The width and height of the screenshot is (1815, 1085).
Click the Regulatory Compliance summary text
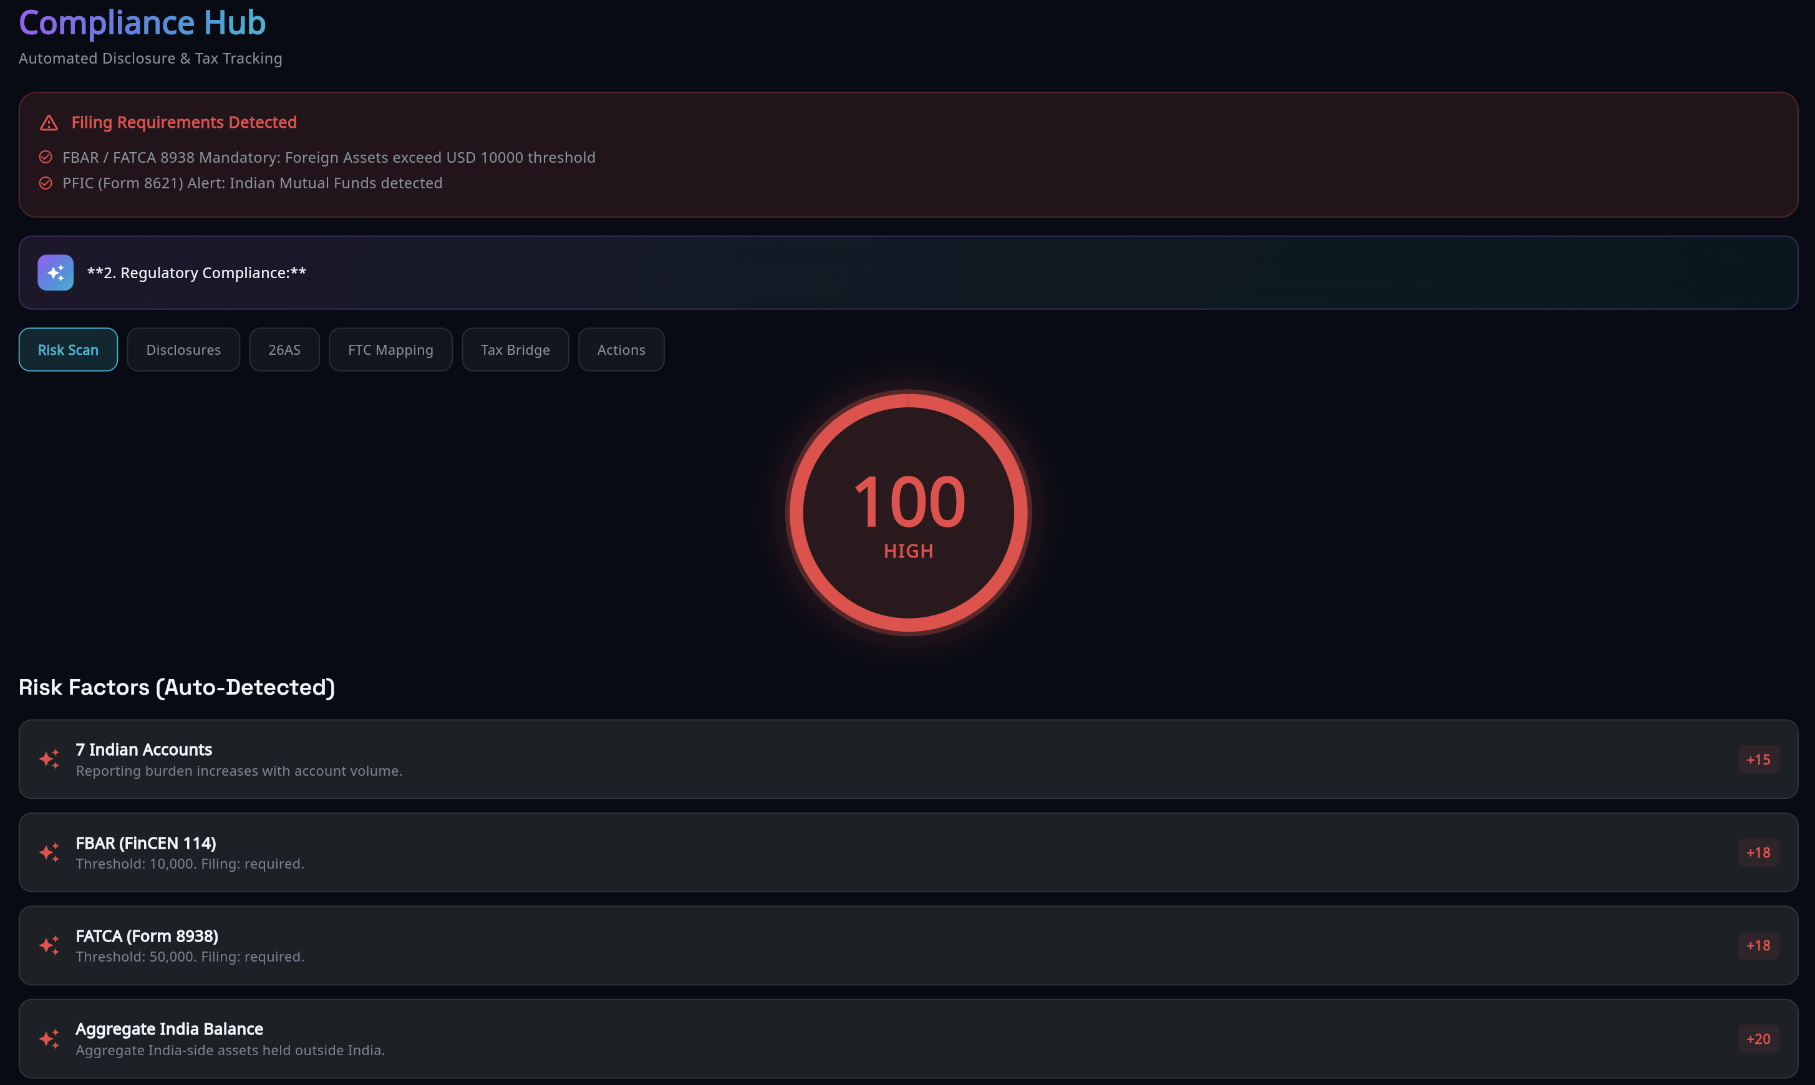pyautogui.click(x=196, y=272)
